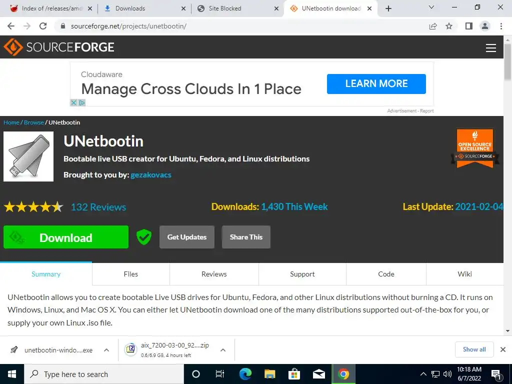
Task: Share this page via address bar icon
Action: click(433, 26)
